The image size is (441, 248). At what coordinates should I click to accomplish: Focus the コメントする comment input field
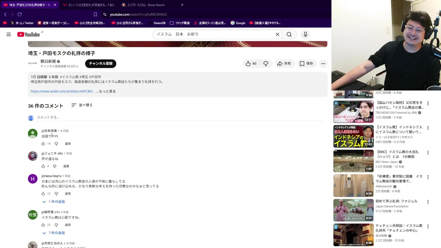179,117
